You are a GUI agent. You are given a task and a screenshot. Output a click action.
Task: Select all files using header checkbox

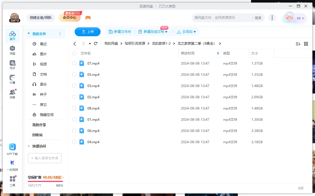tap(74, 53)
